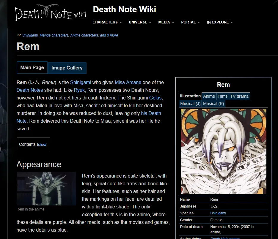Expand the UNIVERSE navigation dropdown
Image resolution: width=278 pixels, height=239 pixels.
click(140, 22)
